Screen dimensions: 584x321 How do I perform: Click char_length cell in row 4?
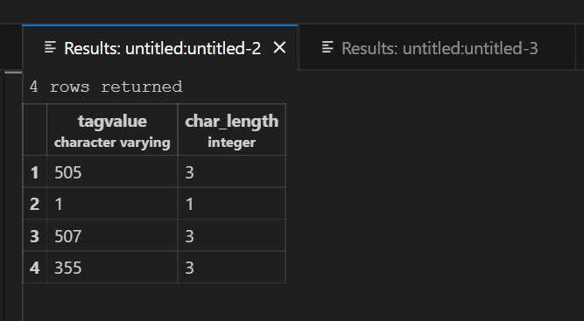(x=232, y=267)
